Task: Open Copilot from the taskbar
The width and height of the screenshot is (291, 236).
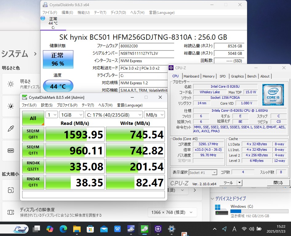Action: [50, 229]
